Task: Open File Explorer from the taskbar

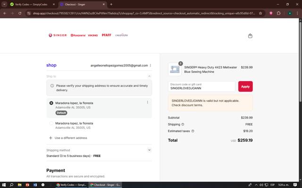Action: pos(19,185)
